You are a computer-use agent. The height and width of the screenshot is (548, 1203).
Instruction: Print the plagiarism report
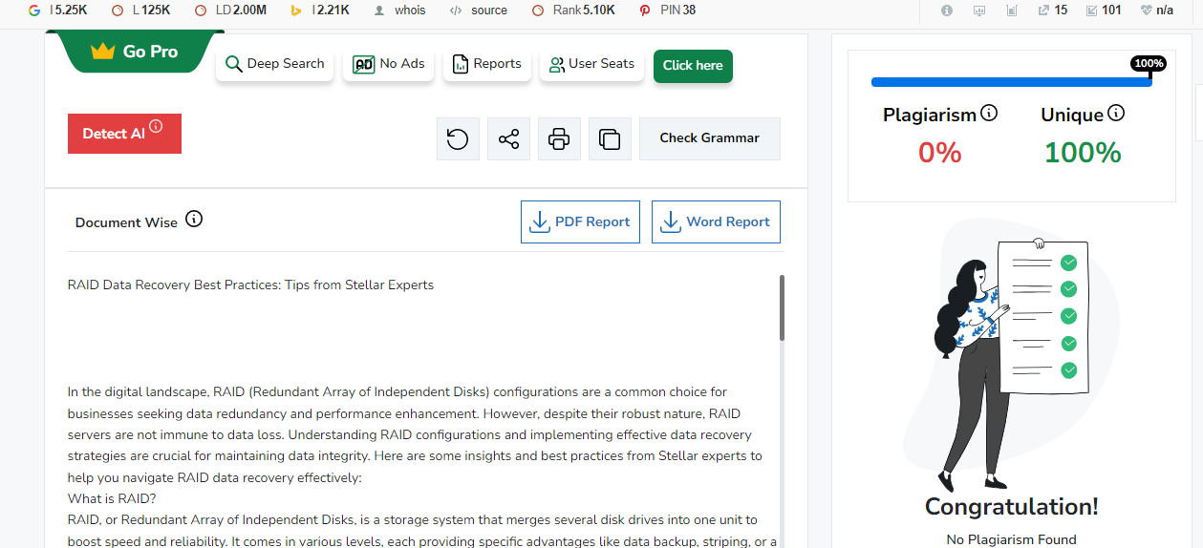(559, 139)
